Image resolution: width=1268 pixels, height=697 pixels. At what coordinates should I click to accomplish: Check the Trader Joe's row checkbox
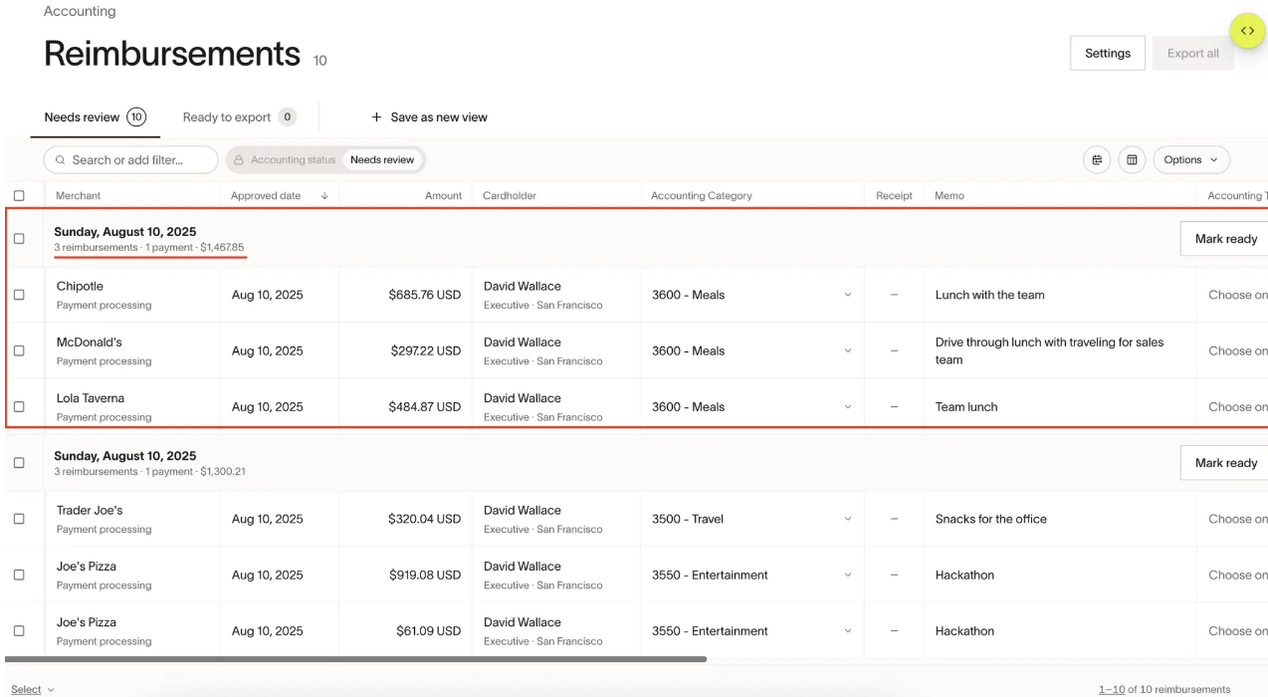[x=18, y=518]
